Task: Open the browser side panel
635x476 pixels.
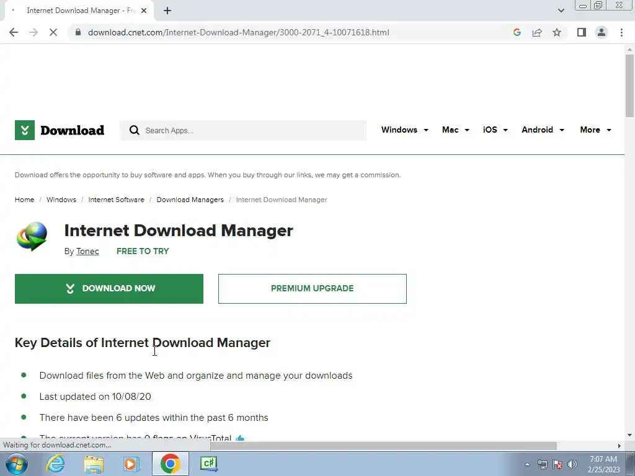Action: point(582,32)
